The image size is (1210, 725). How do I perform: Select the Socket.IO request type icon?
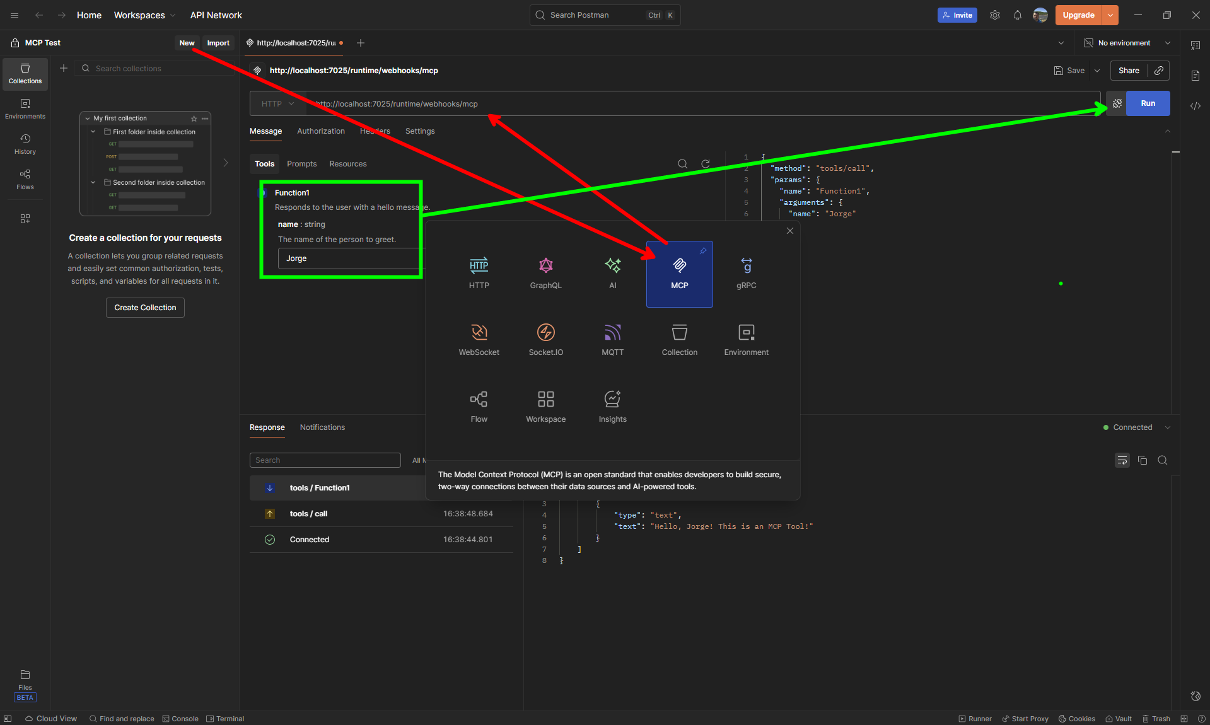point(545,340)
